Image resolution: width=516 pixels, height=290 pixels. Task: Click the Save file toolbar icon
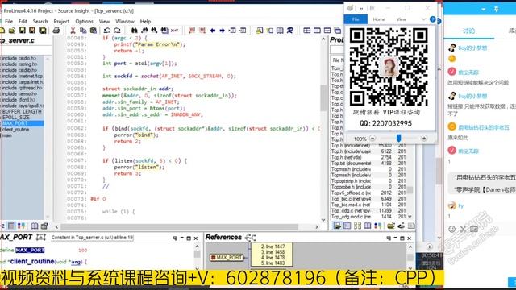coord(23,31)
